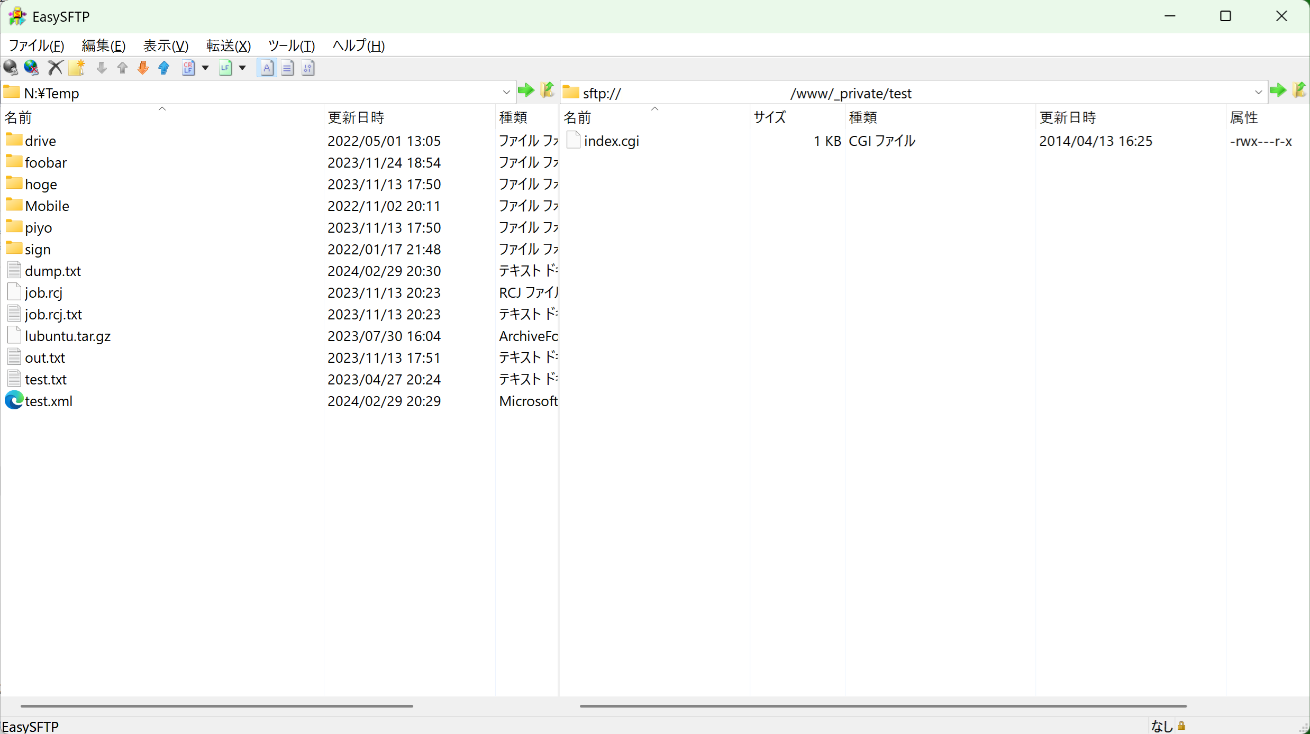Click the green Go arrow beside local path

(526, 90)
